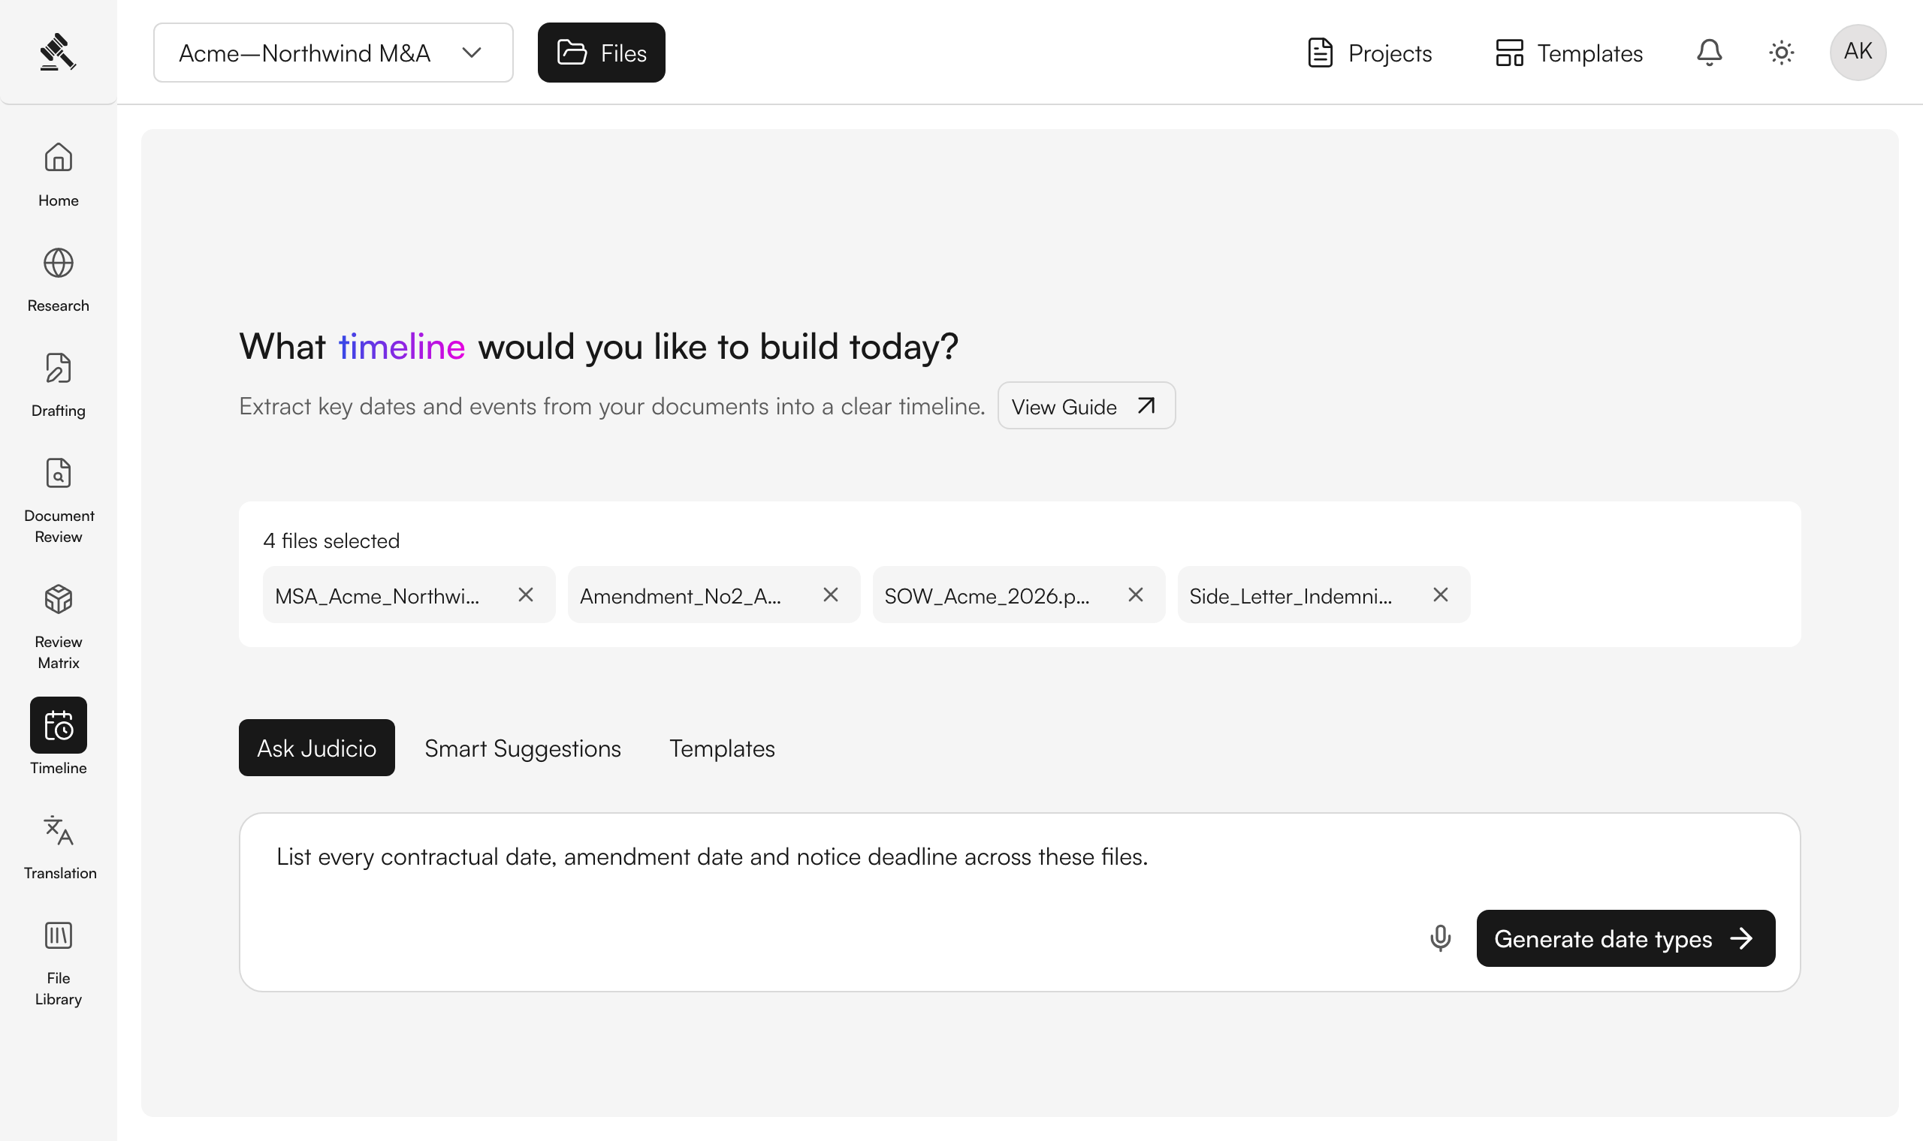Click the '4 files selected' label
Viewport: 1923px width, 1141px height.
(331, 540)
